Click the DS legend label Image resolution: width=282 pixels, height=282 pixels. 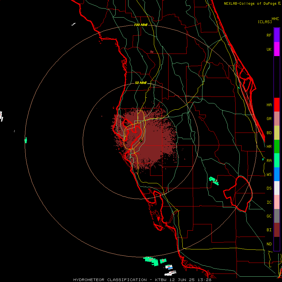pos(269,188)
